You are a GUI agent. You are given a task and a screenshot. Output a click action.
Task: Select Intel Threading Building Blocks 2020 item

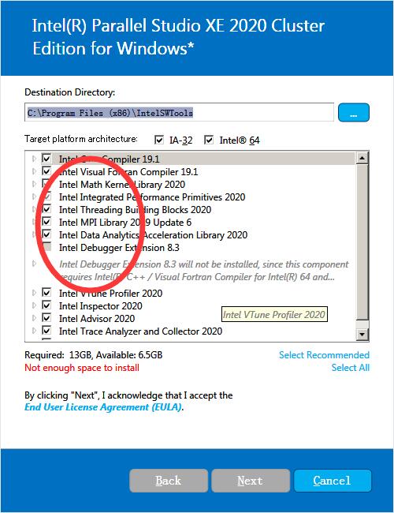135,210
